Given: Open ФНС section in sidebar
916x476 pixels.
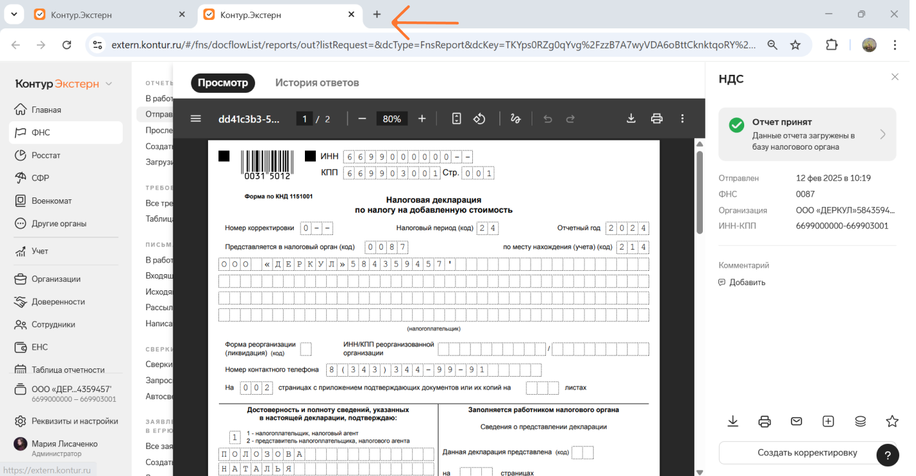Looking at the screenshot, I should click(x=65, y=132).
